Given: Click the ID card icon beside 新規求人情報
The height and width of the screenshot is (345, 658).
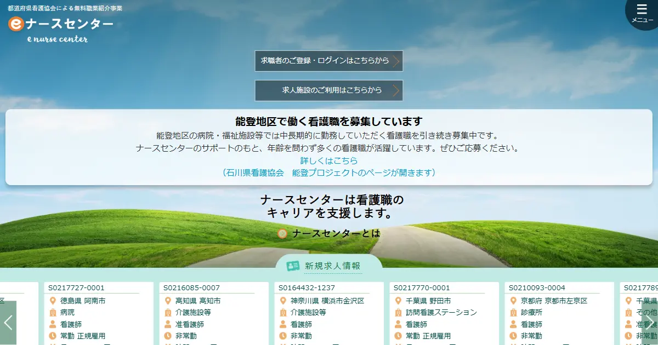Looking at the screenshot, I should click(293, 266).
